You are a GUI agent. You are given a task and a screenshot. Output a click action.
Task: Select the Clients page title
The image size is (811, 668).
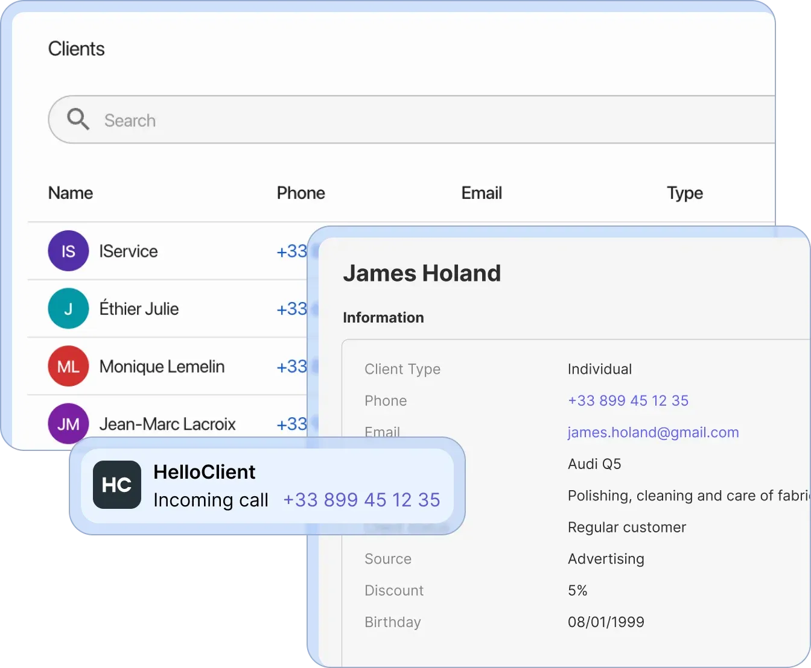coord(77,48)
